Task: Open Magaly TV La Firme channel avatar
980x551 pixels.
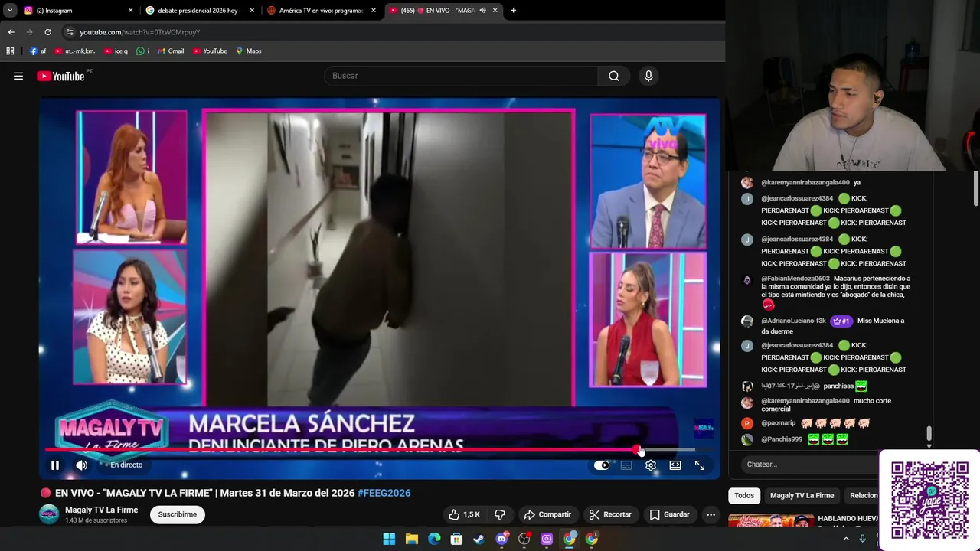Action: pos(49,514)
